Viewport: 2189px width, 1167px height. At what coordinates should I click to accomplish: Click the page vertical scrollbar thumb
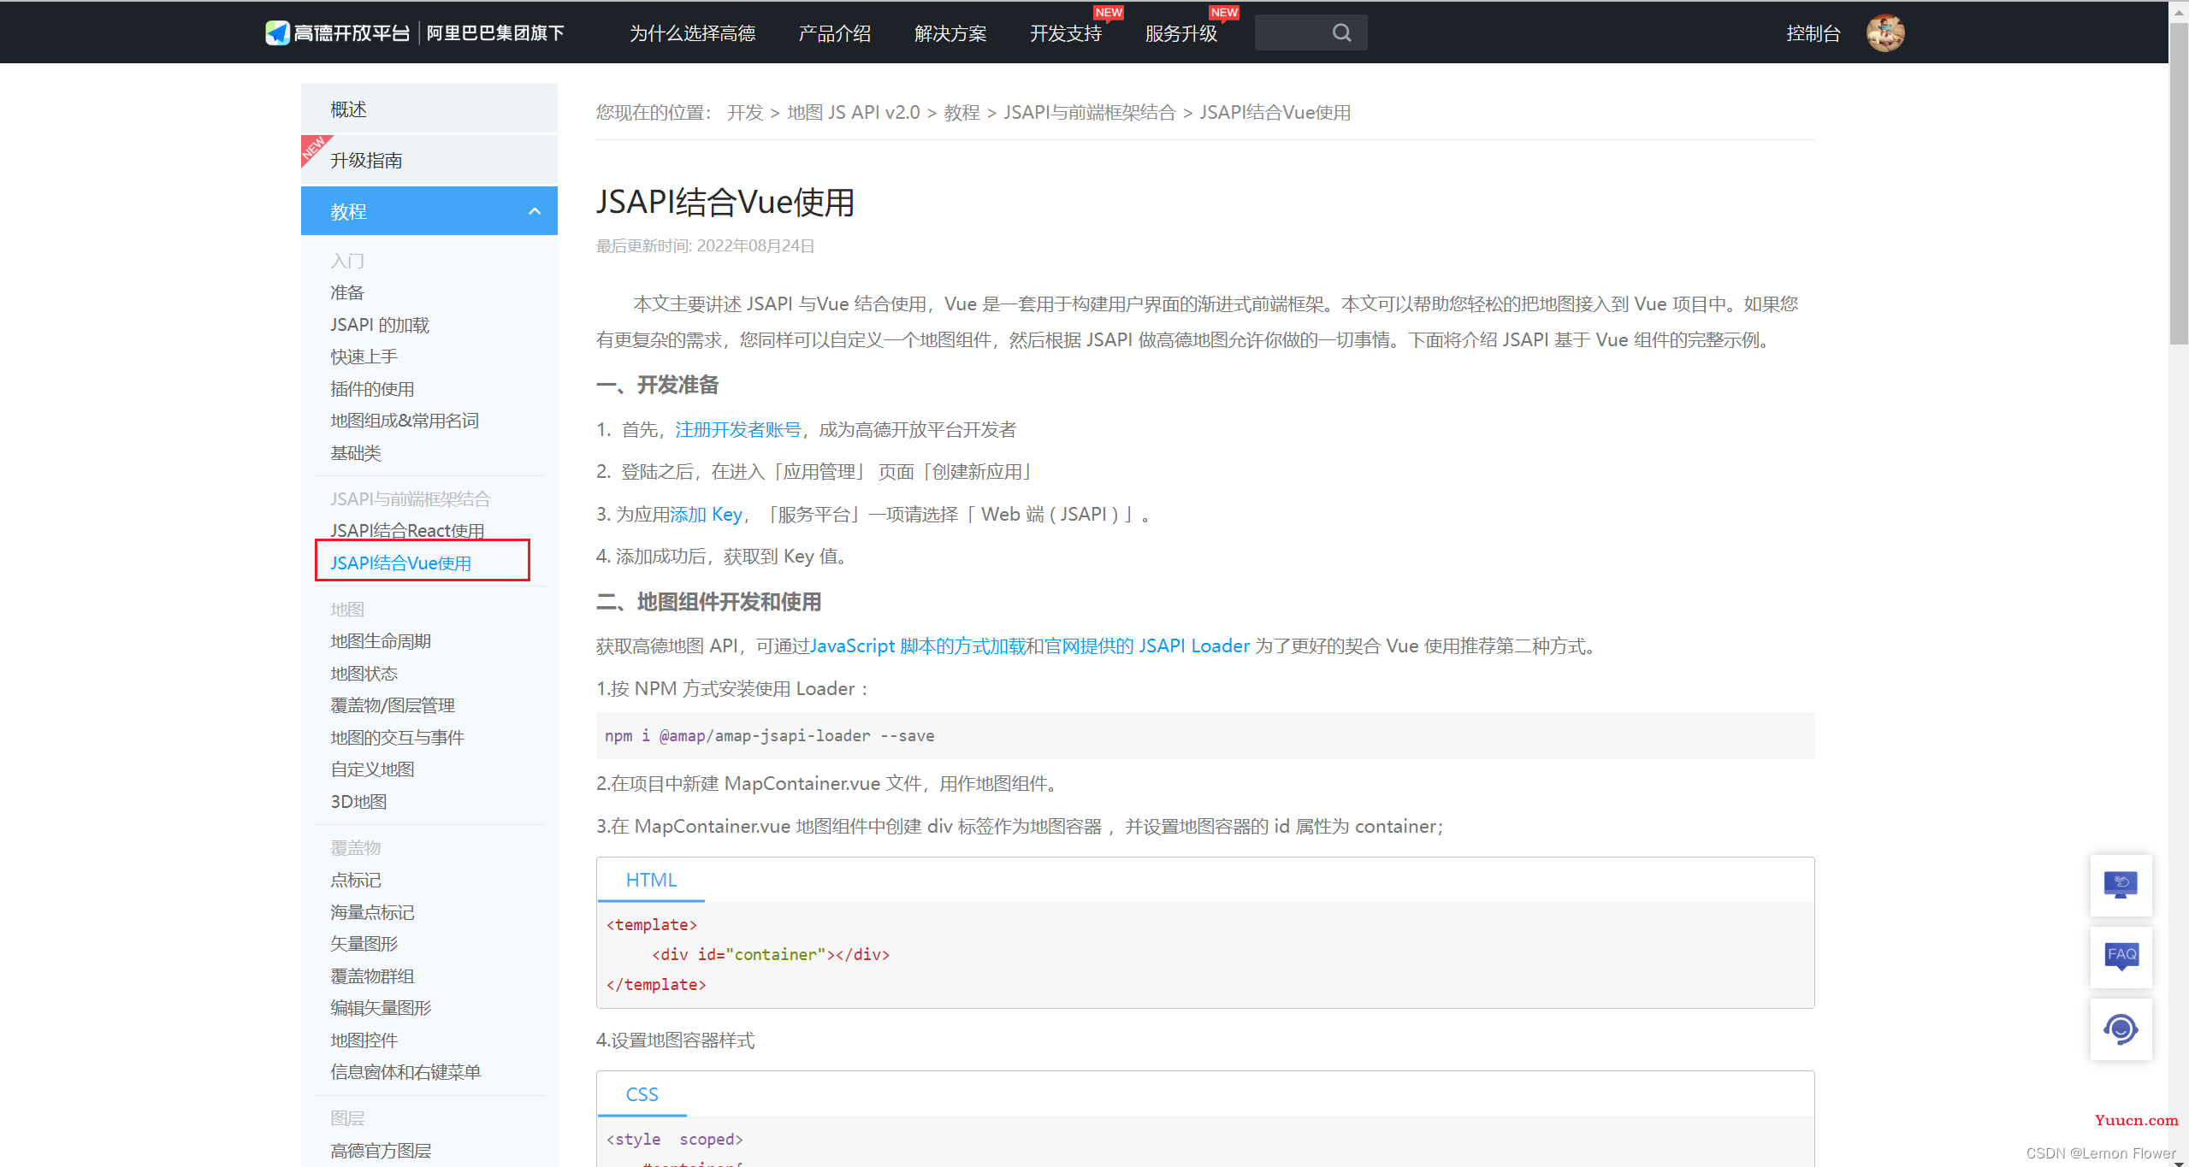(2179, 184)
